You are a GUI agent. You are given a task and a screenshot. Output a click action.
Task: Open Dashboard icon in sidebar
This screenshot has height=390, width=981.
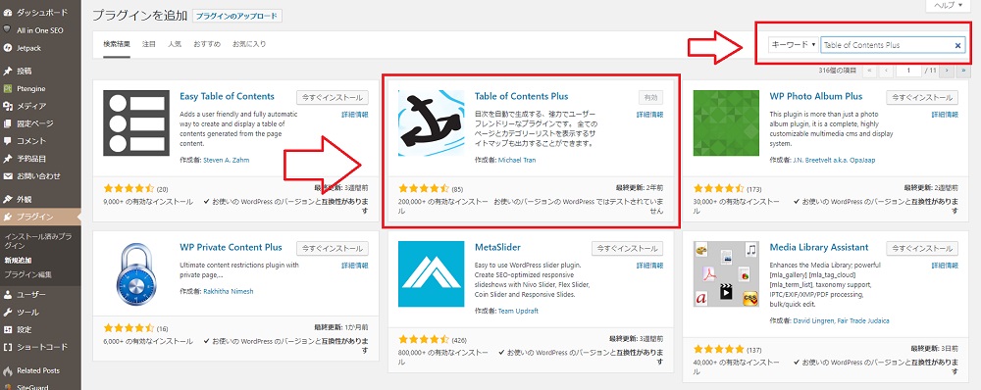[x=8, y=13]
